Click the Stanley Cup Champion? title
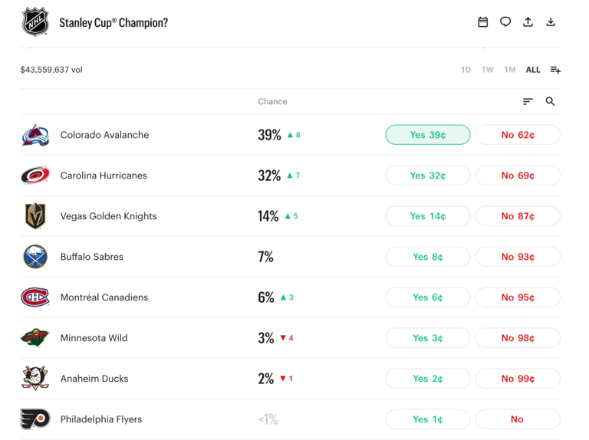Screen dimensions: 589x440 tap(114, 22)
